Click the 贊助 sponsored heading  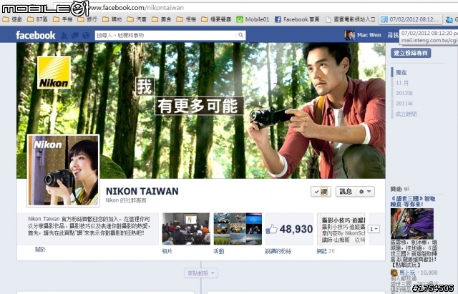click(396, 189)
